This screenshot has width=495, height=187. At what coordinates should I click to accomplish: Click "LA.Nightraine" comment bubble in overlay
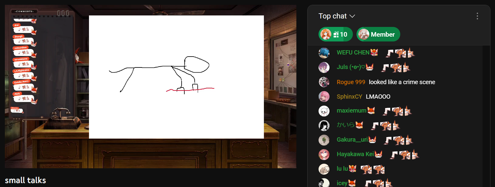[x=25, y=74]
